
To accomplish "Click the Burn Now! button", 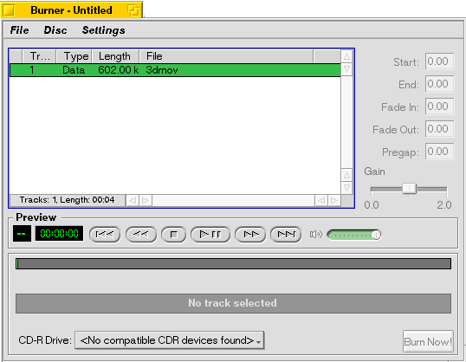I will tap(428, 341).
